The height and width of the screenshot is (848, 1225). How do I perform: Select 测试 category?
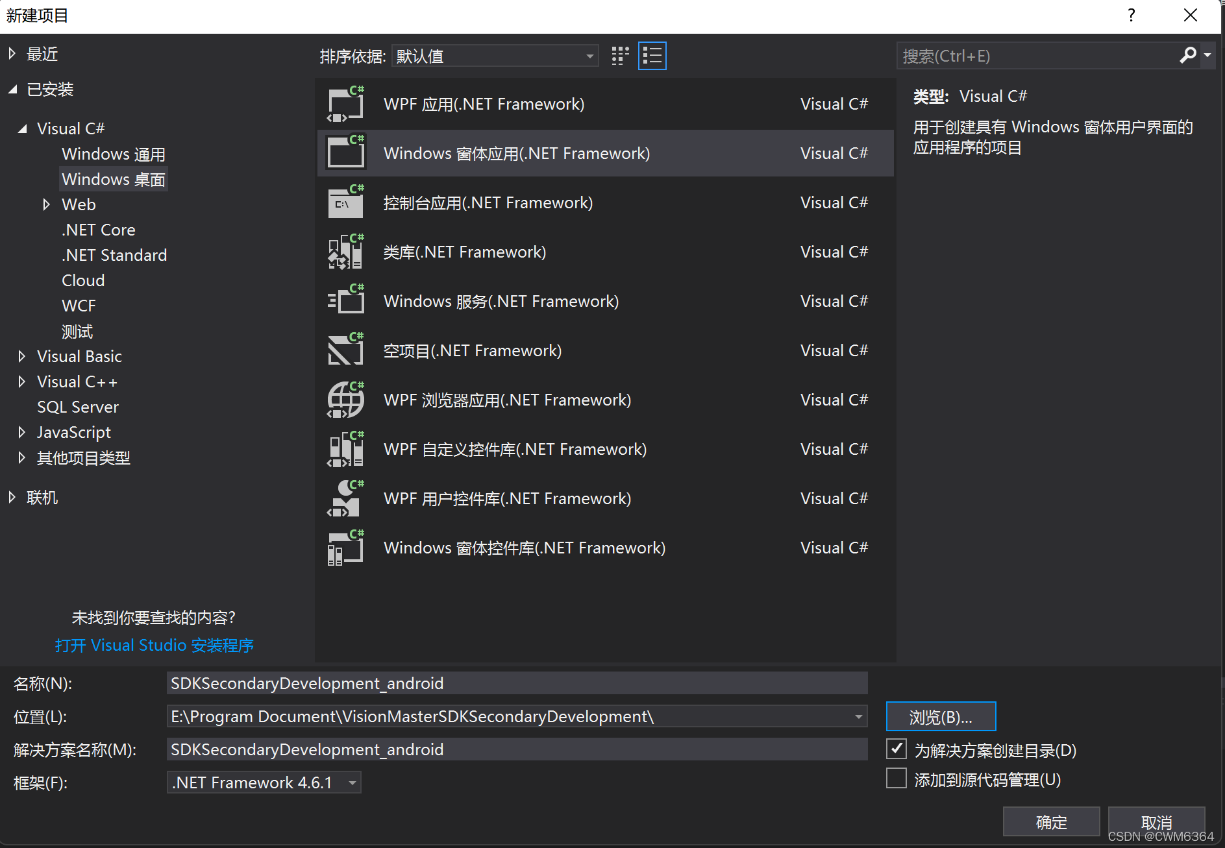coord(77,332)
